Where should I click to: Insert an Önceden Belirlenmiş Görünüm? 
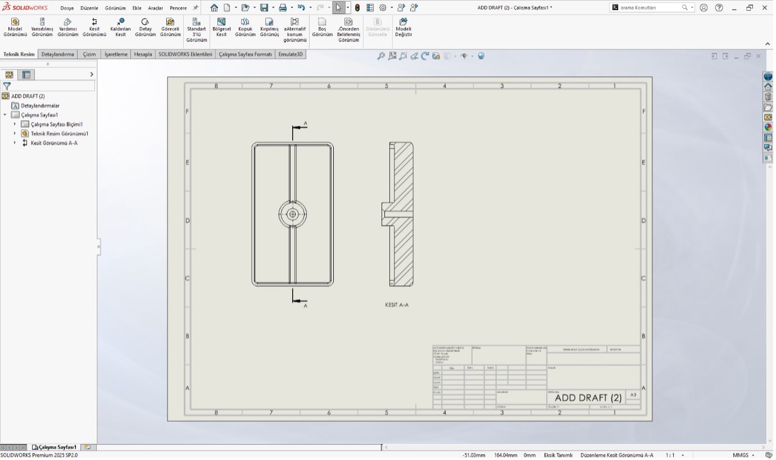coord(348,30)
